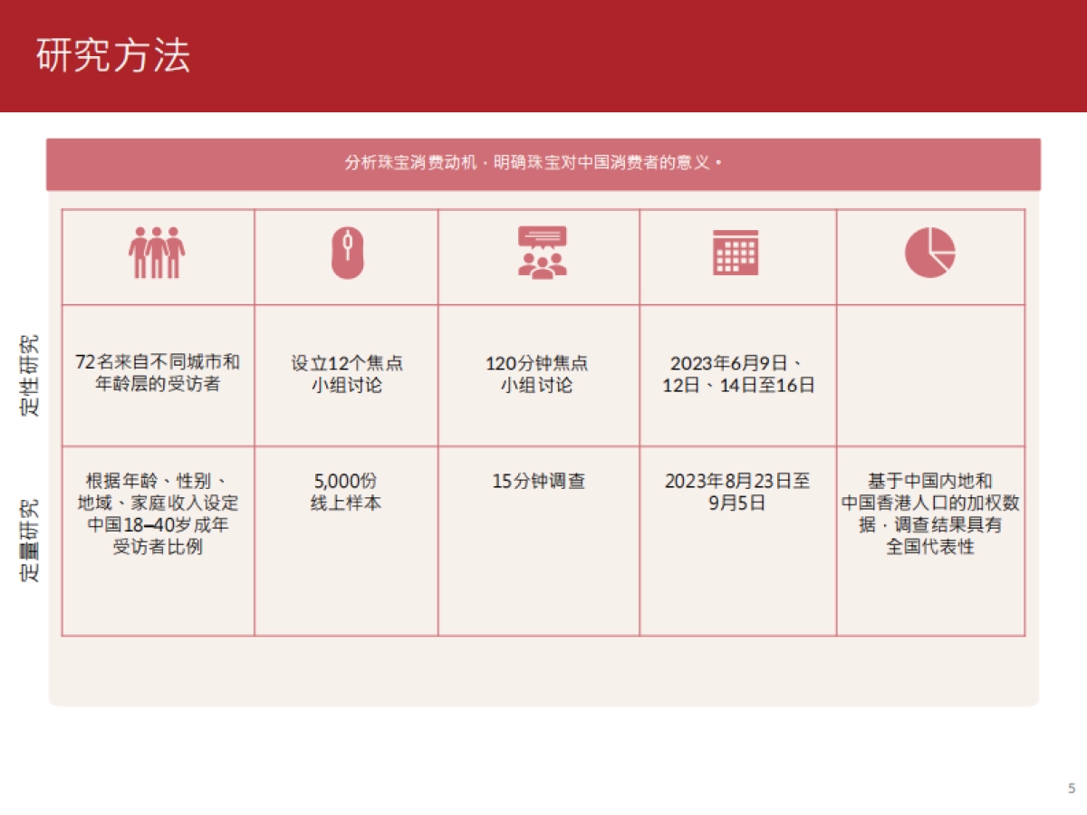This screenshot has height=815, width=1087.
Task: Click the 研究方法 slide title
Action: click(x=113, y=56)
